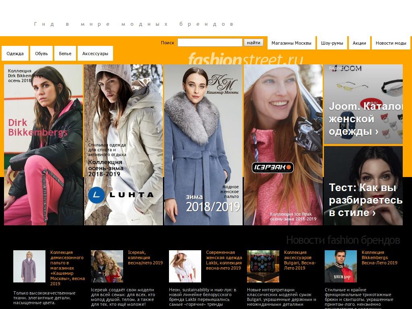
Task: Open Современная женская одежда Lakbi link
Action: pyautogui.click(x=224, y=260)
